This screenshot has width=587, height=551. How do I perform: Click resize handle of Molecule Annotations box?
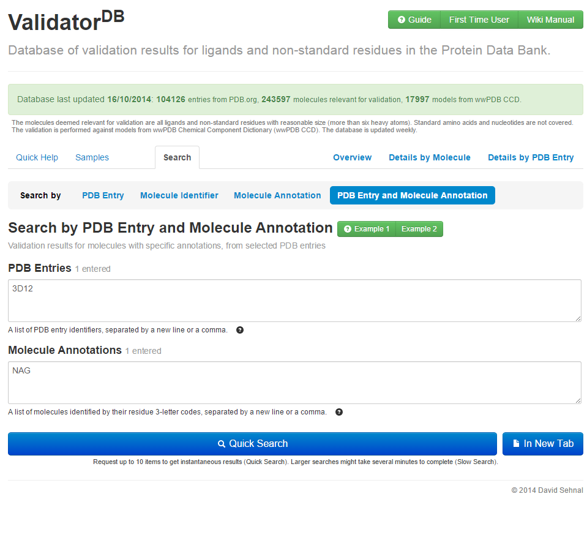click(x=578, y=400)
